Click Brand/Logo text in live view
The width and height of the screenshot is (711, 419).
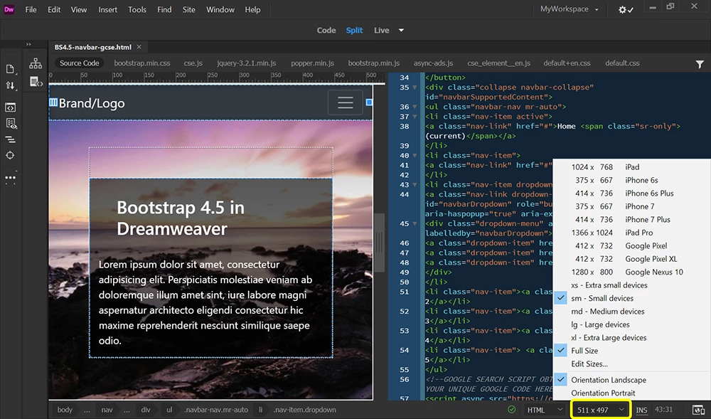point(92,103)
